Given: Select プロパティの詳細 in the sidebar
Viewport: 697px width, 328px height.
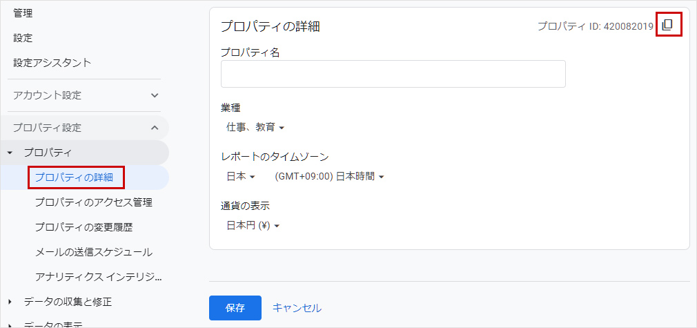Looking at the screenshot, I should (78, 177).
